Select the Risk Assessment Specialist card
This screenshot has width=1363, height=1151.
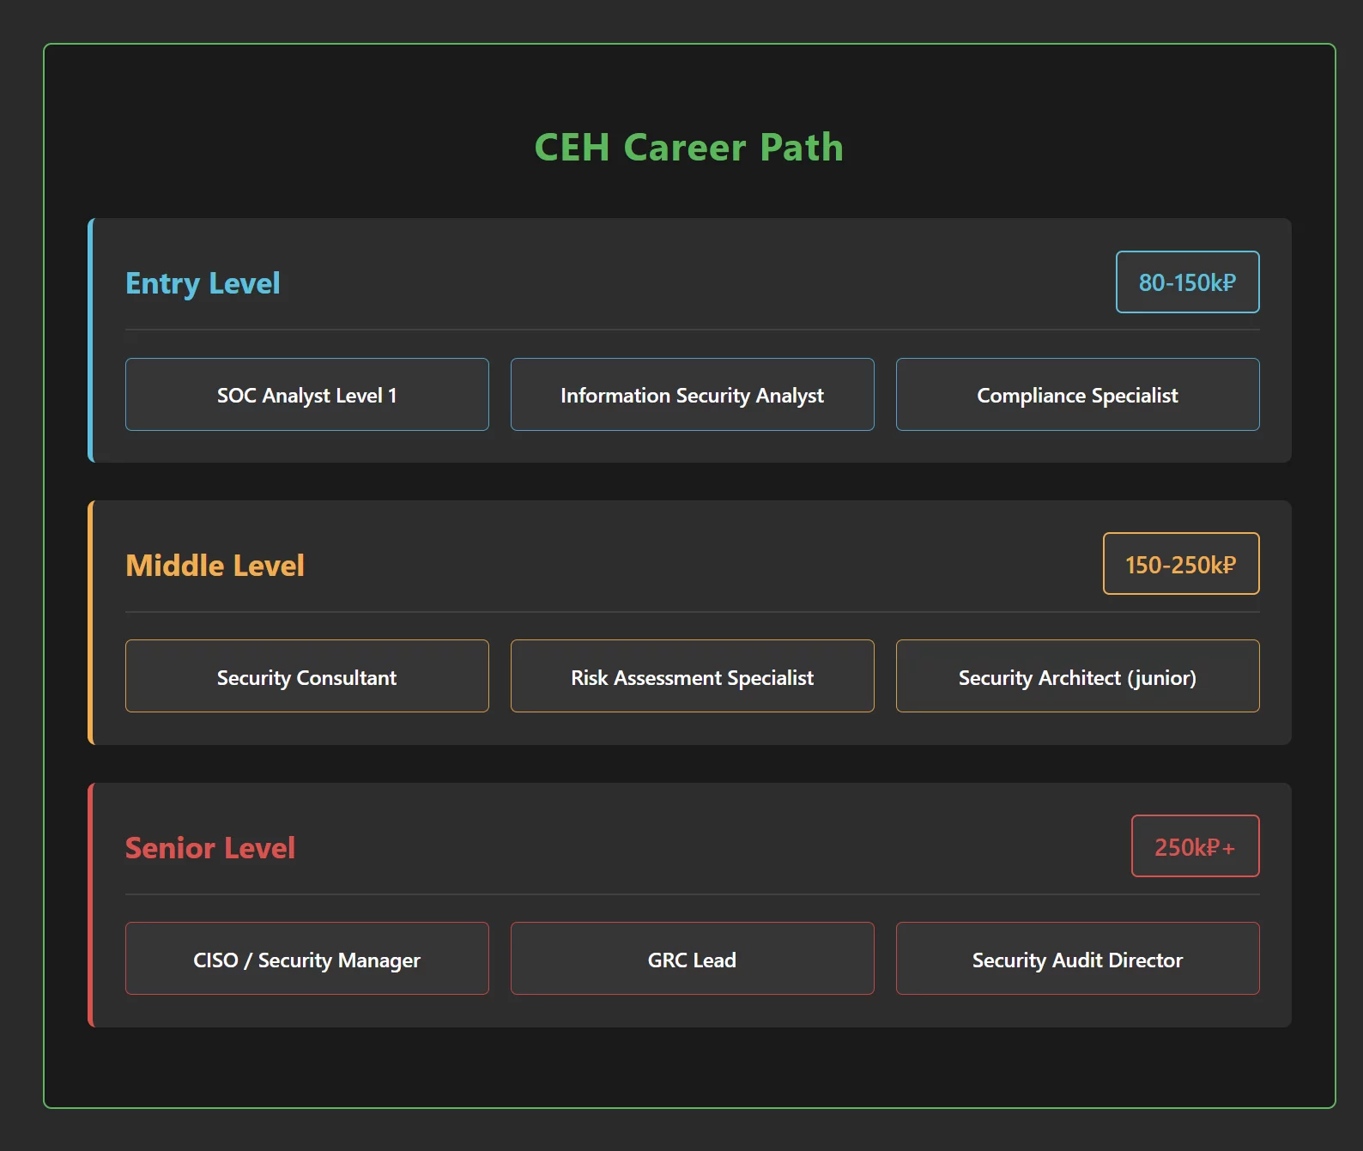[x=693, y=676]
